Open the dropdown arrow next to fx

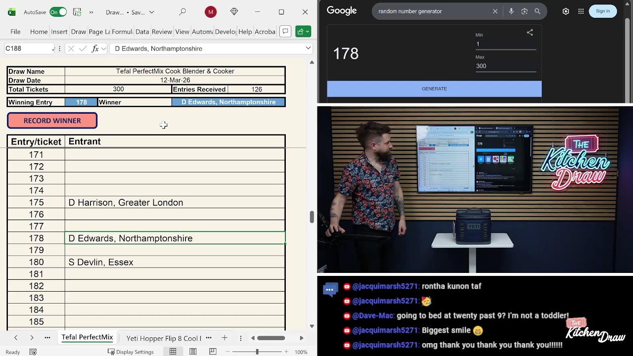[x=103, y=48]
